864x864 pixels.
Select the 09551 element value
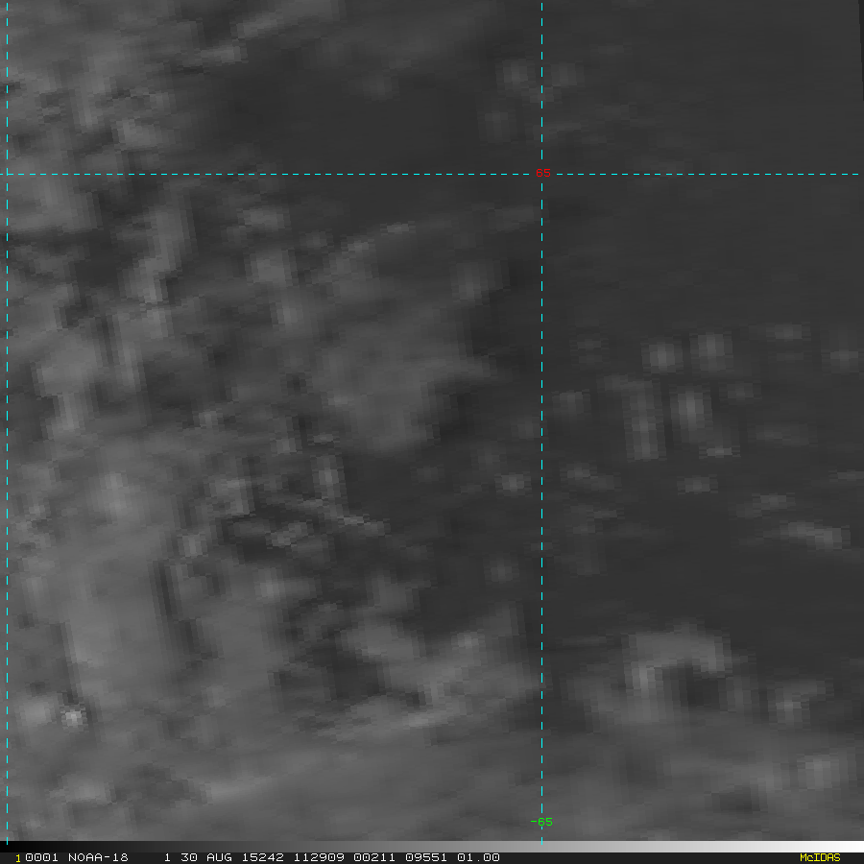tap(426, 857)
